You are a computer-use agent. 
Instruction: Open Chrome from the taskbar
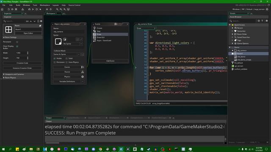coord(100,149)
